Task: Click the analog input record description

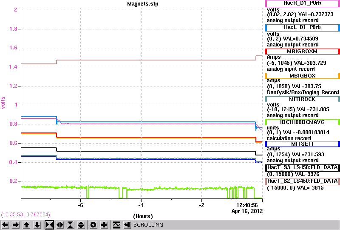Action: click(x=291, y=69)
